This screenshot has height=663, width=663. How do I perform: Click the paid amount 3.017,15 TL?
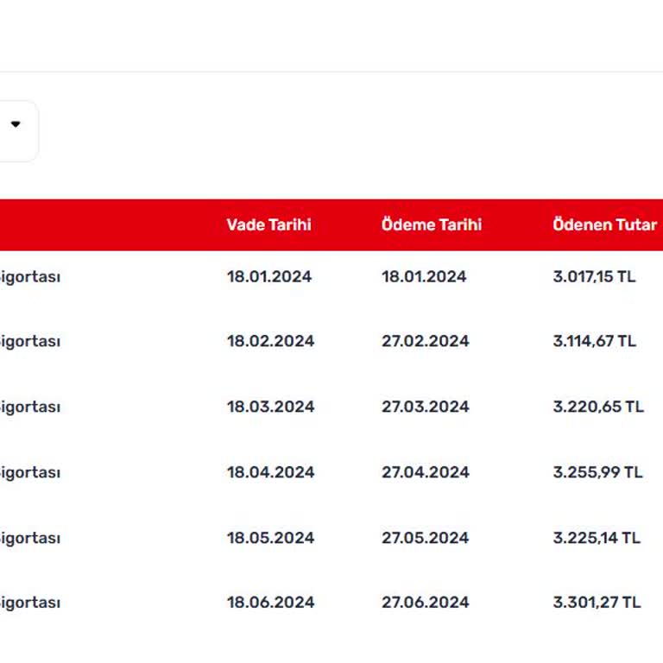(x=594, y=277)
